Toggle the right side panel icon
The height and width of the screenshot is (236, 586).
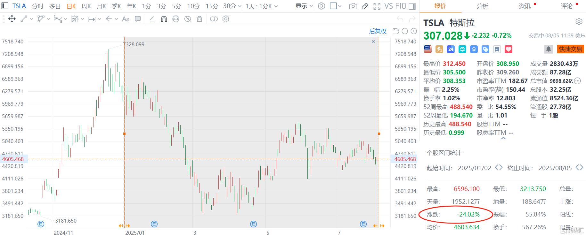click(x=412, y=6)
